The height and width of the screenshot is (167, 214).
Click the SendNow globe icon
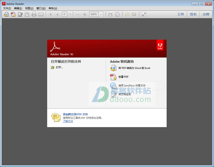click(x=113, y=86)
